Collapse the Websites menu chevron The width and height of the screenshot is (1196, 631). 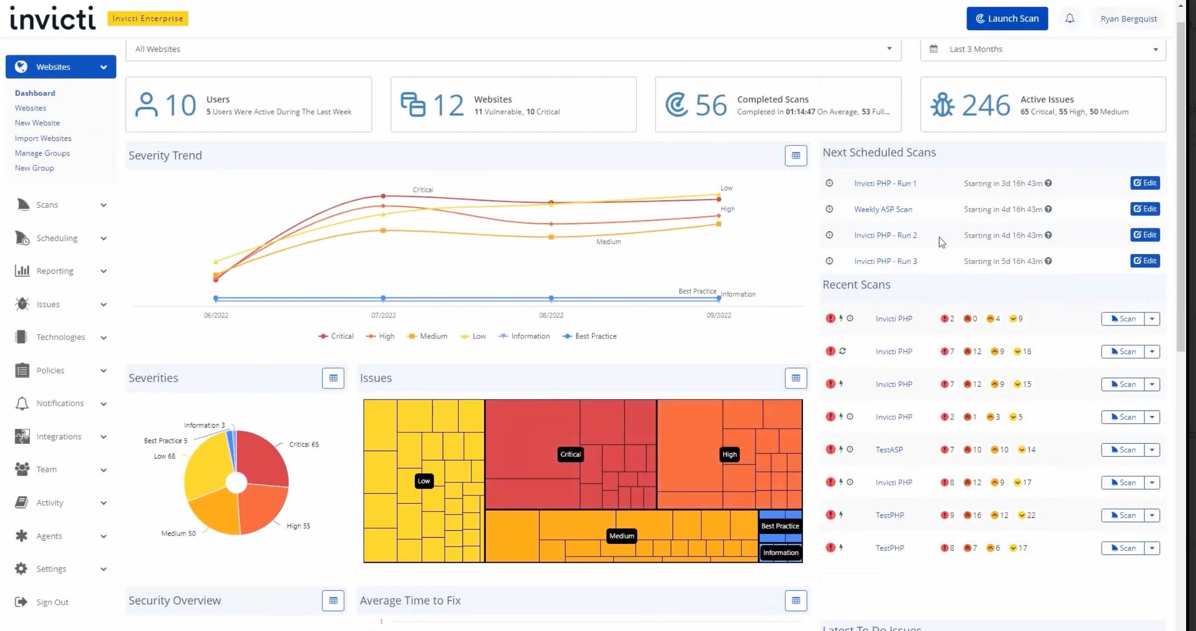103,67
